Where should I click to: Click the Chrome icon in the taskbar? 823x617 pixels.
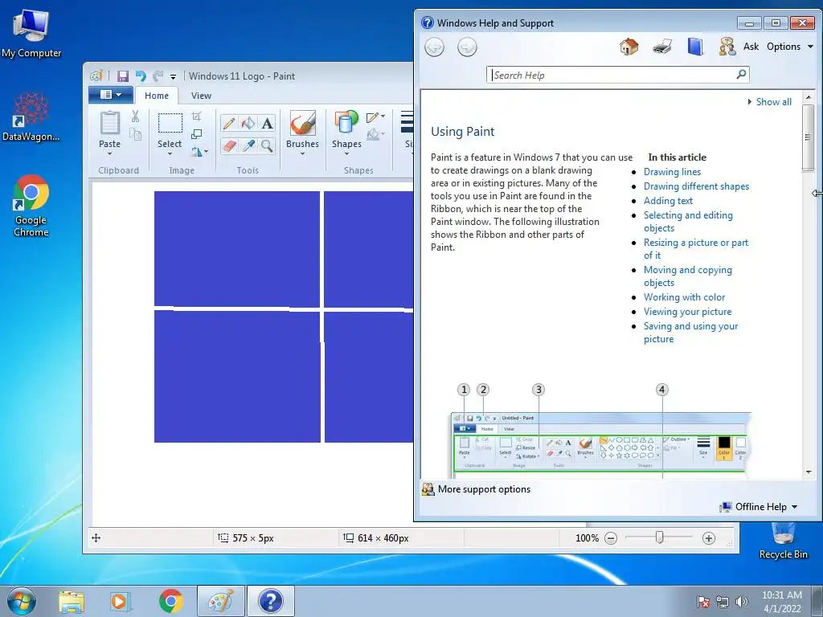[170, 602]
